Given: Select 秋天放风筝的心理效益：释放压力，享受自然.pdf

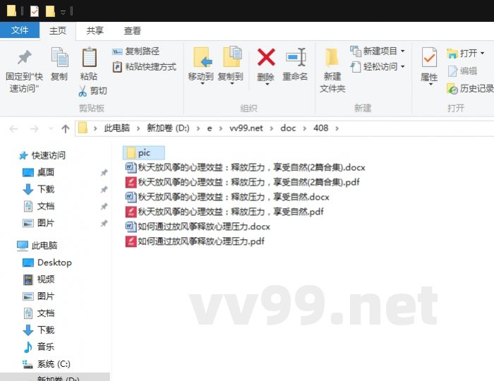Looking at the screenshot, I should pos(224,212).
